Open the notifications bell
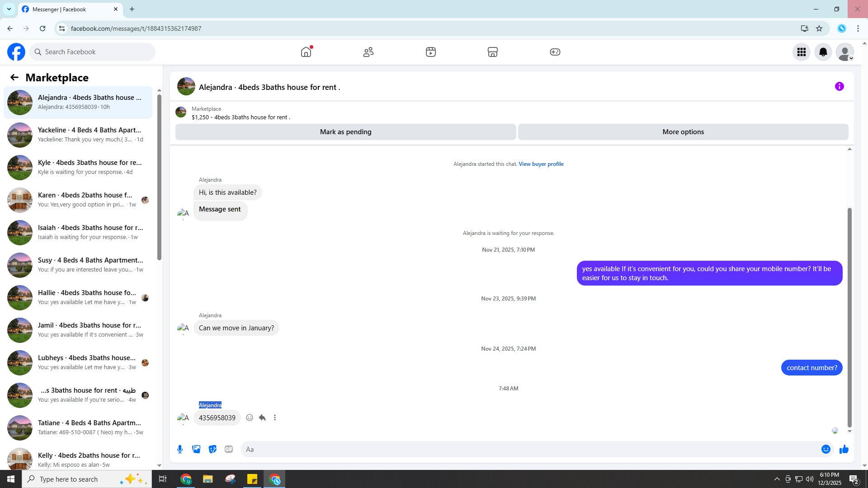Viewport: 868px width, 488px height. (x=823, y=52)
